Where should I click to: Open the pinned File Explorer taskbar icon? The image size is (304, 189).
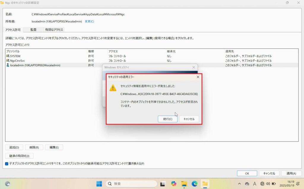coord(184,184)
